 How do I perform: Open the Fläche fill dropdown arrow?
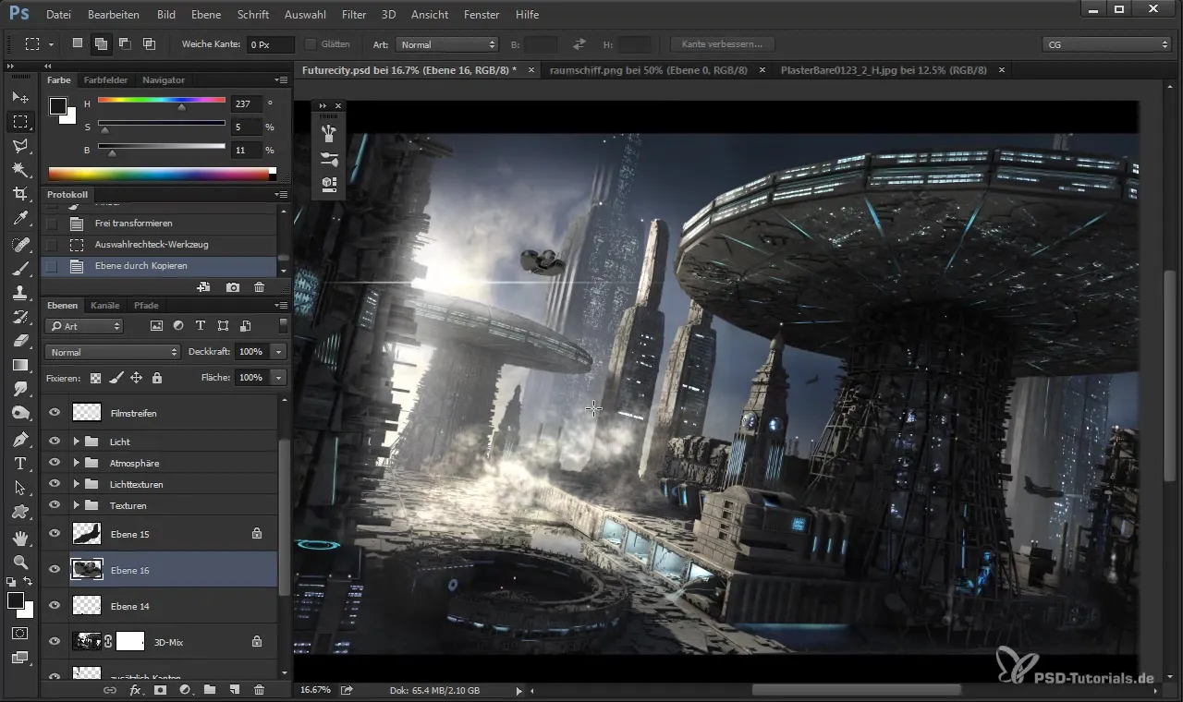click(279, 378)
